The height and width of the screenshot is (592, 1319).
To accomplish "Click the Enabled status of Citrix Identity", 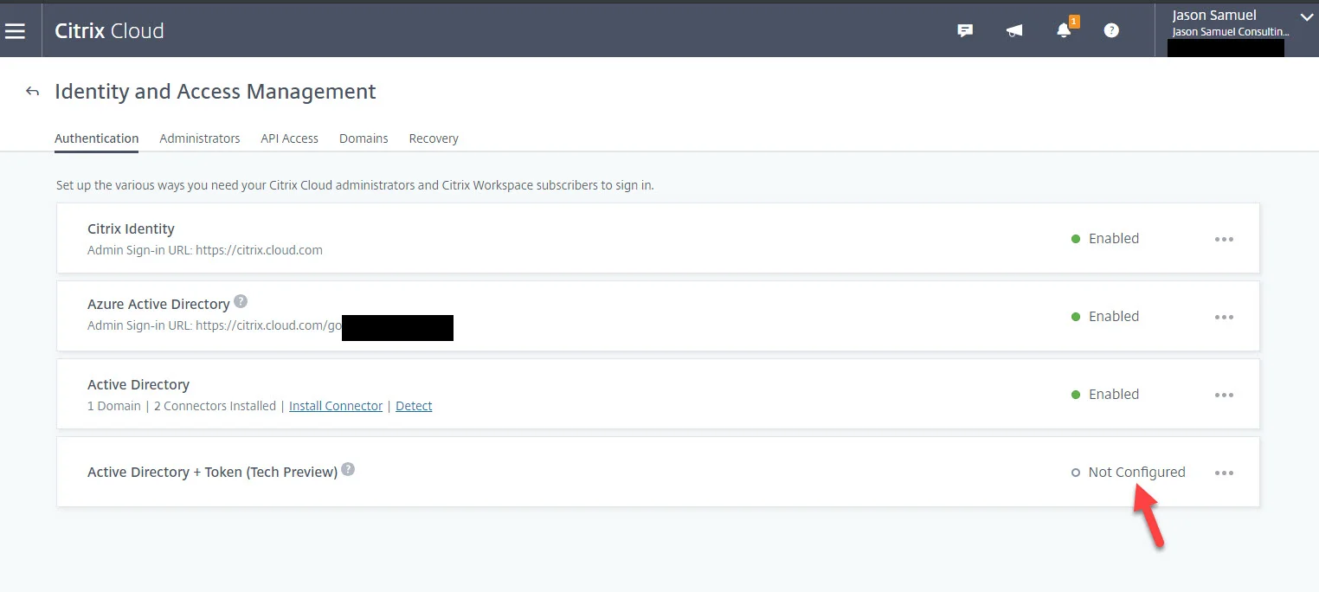I will (1114, 238).
